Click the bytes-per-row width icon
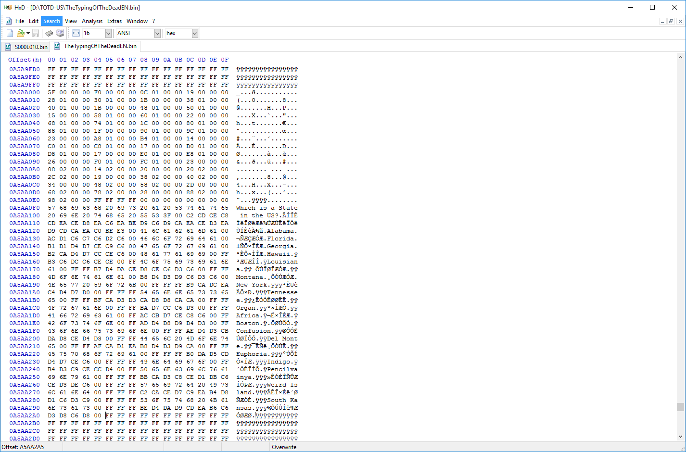The width and height of the screenshot is (686, 452). tap(76, 33)
